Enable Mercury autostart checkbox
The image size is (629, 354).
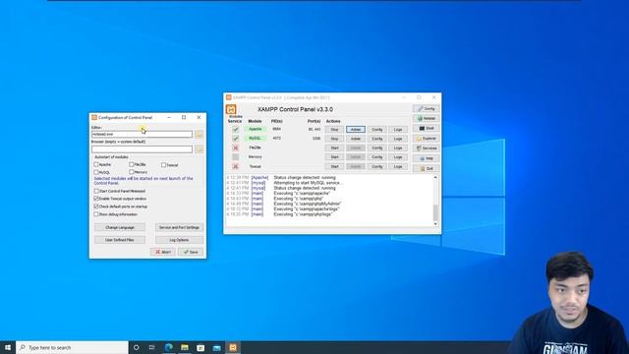point(131,172)
